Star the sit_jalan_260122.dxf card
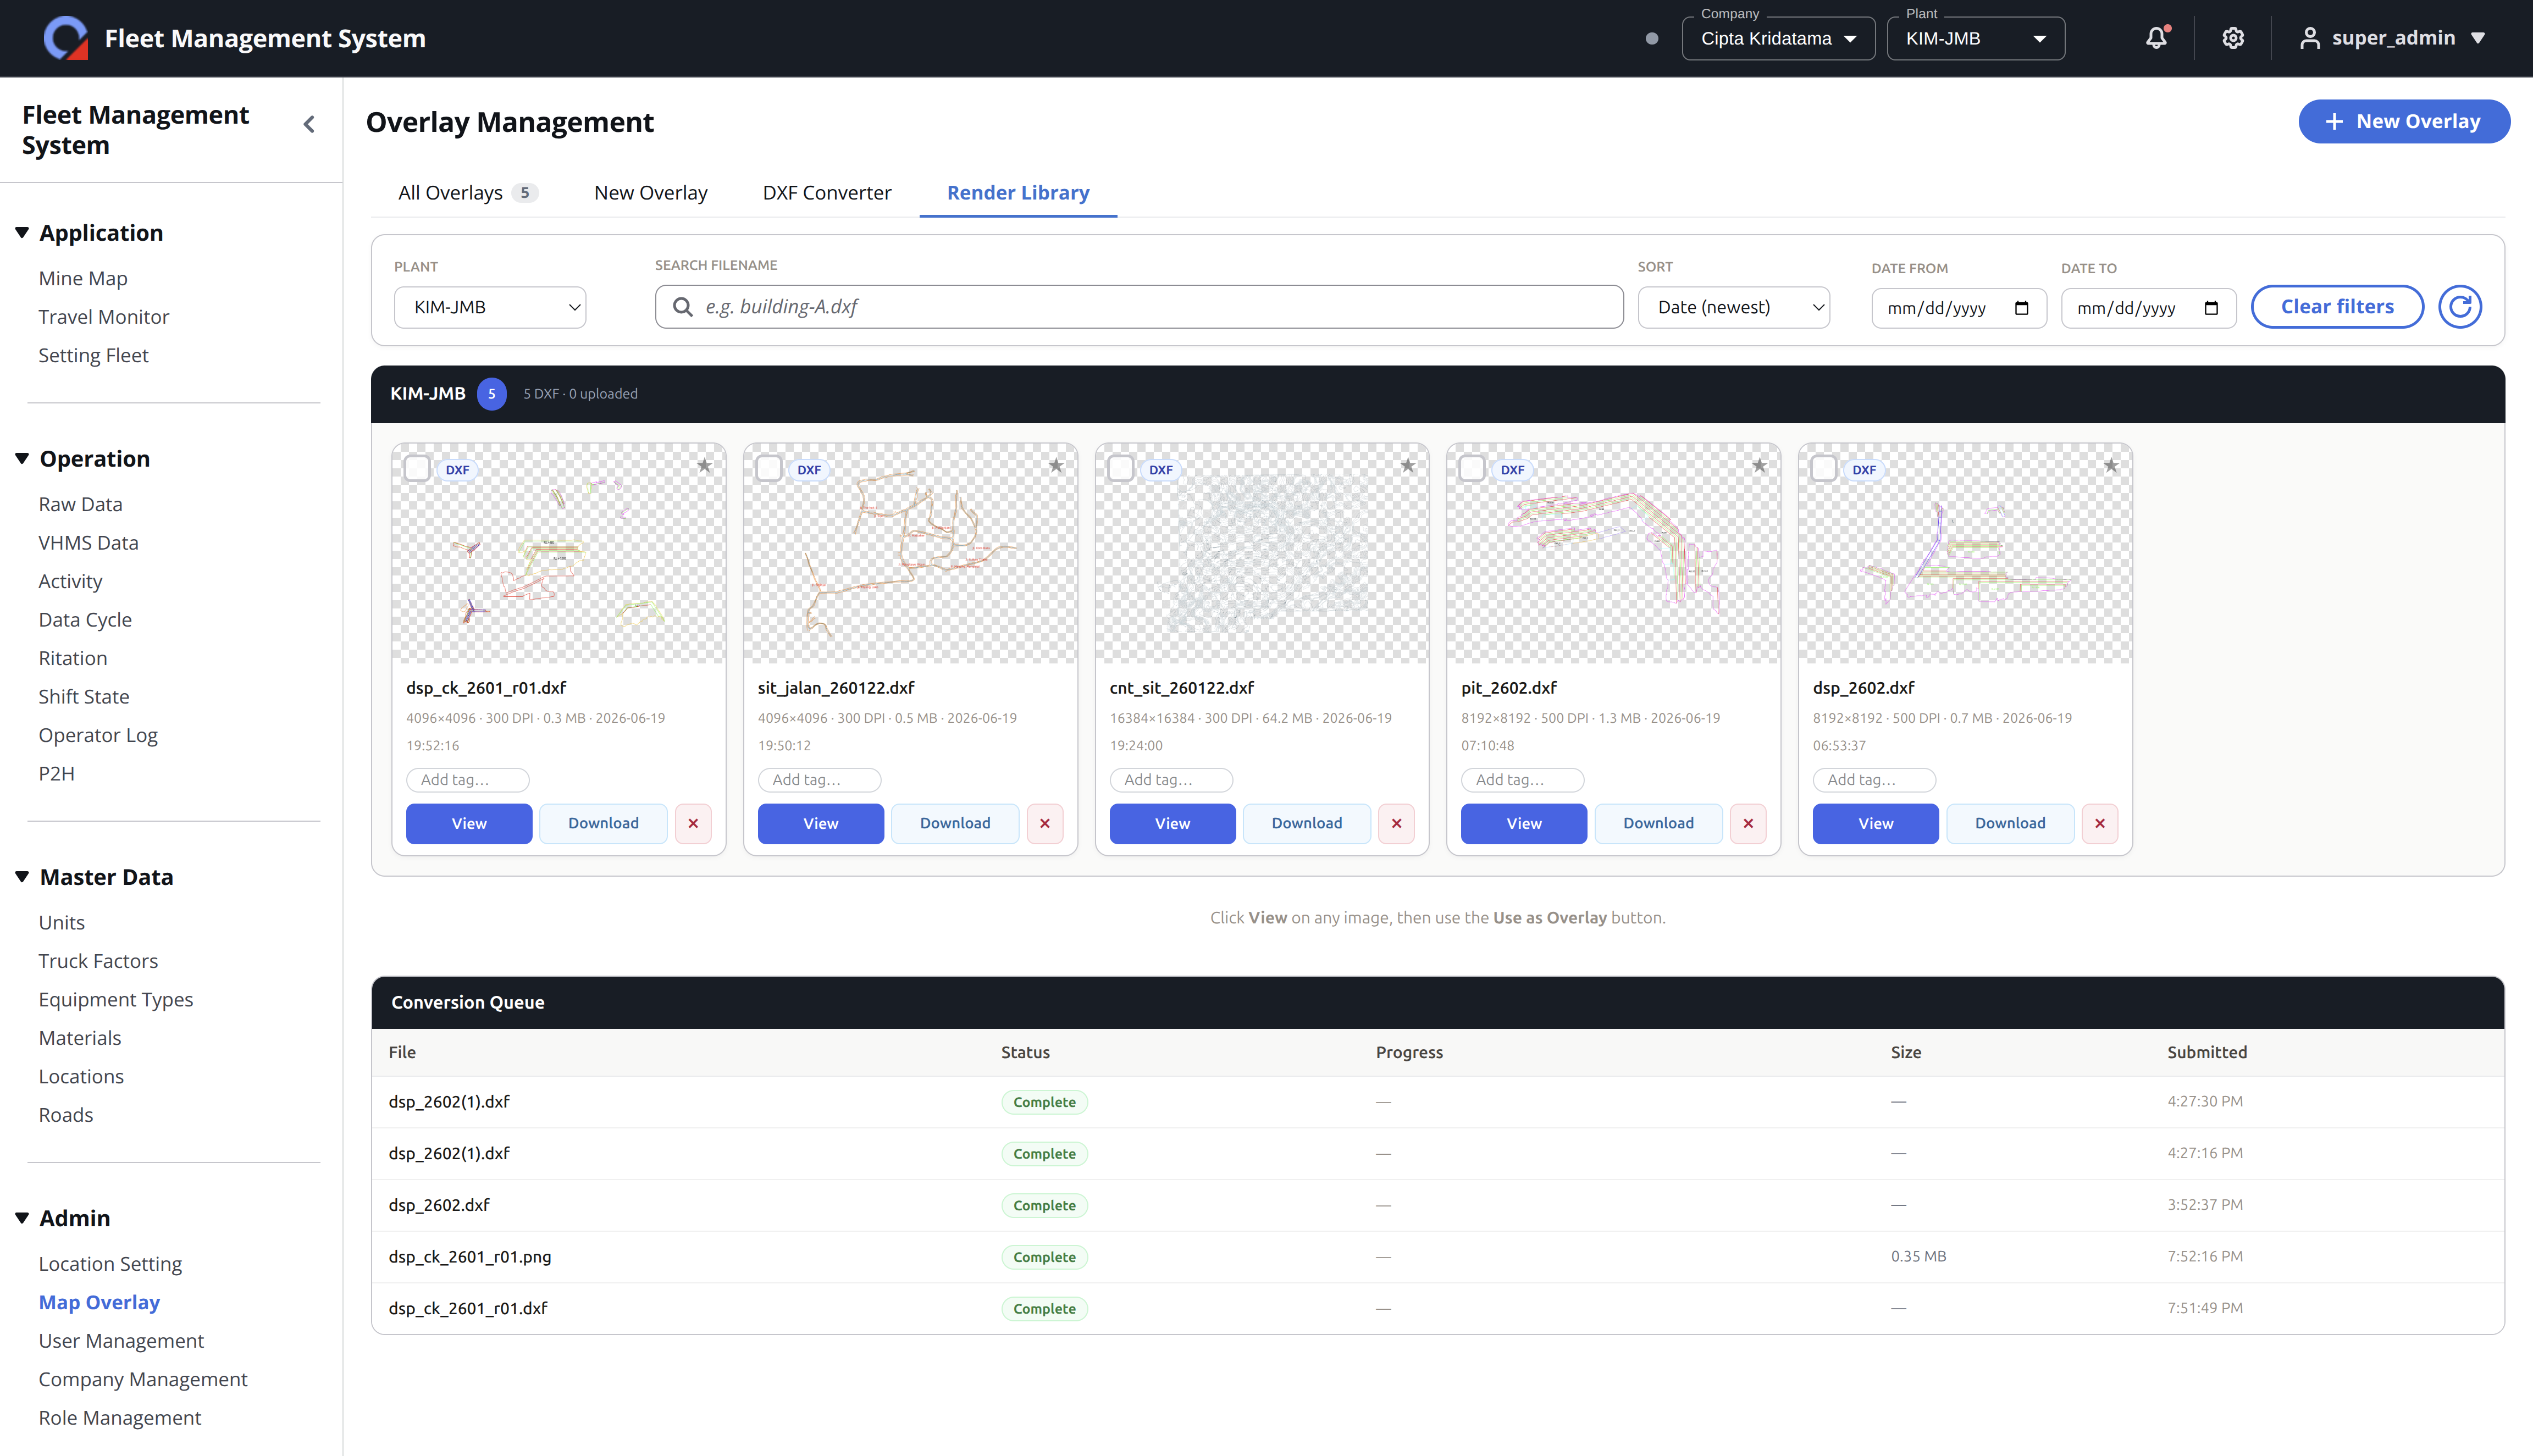Image resolution: width=2533 pixels, height=1456 pixels. pos(1056,466)
